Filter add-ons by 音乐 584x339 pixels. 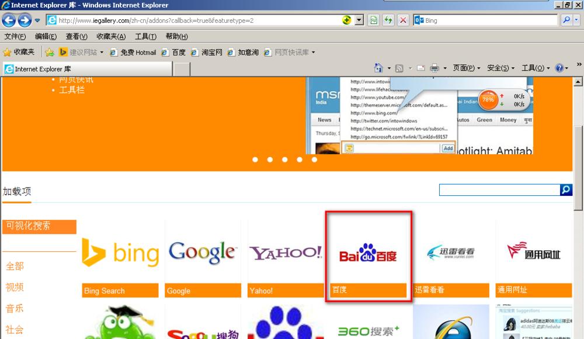tap(15, 309)
